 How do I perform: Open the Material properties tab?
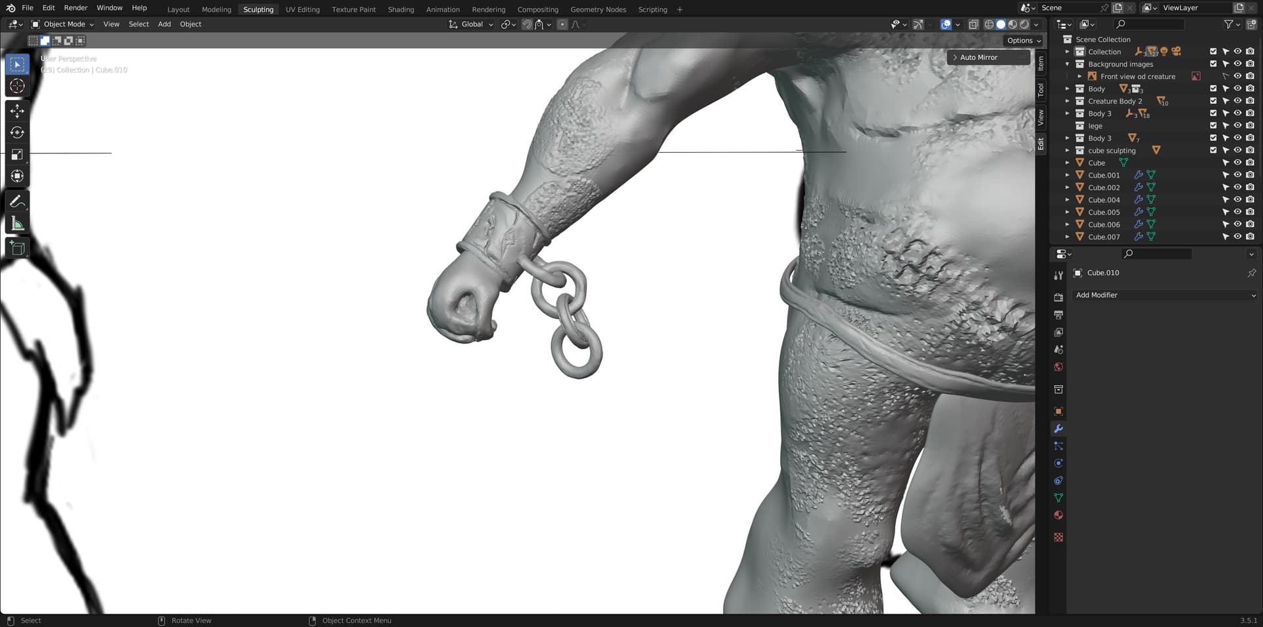tap(1058, 515)
